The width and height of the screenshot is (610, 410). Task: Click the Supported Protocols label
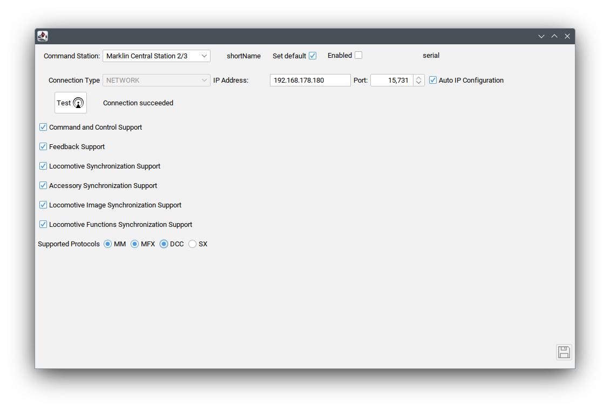69,244
